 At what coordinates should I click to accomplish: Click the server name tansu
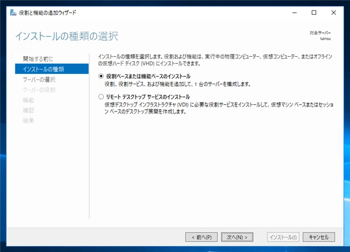click(325, 39)
